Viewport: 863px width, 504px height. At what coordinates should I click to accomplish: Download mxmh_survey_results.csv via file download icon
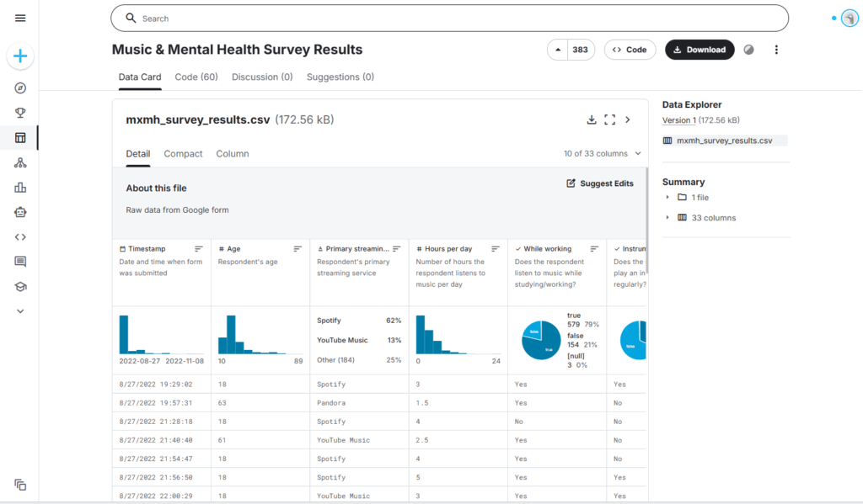592,120
